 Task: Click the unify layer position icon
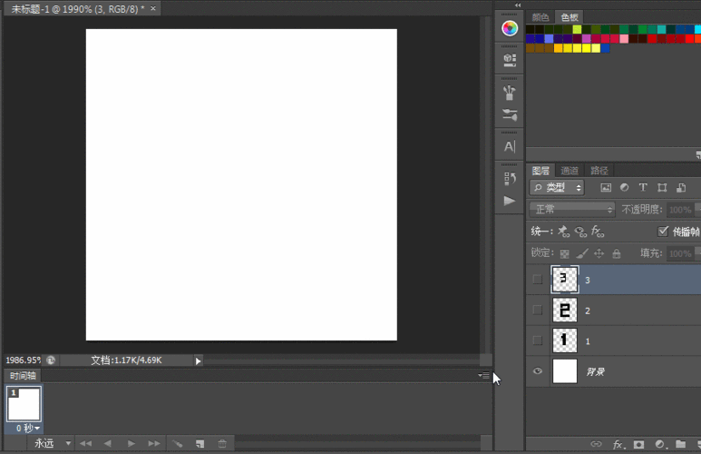pyautogui.click(x=563, y=232)
